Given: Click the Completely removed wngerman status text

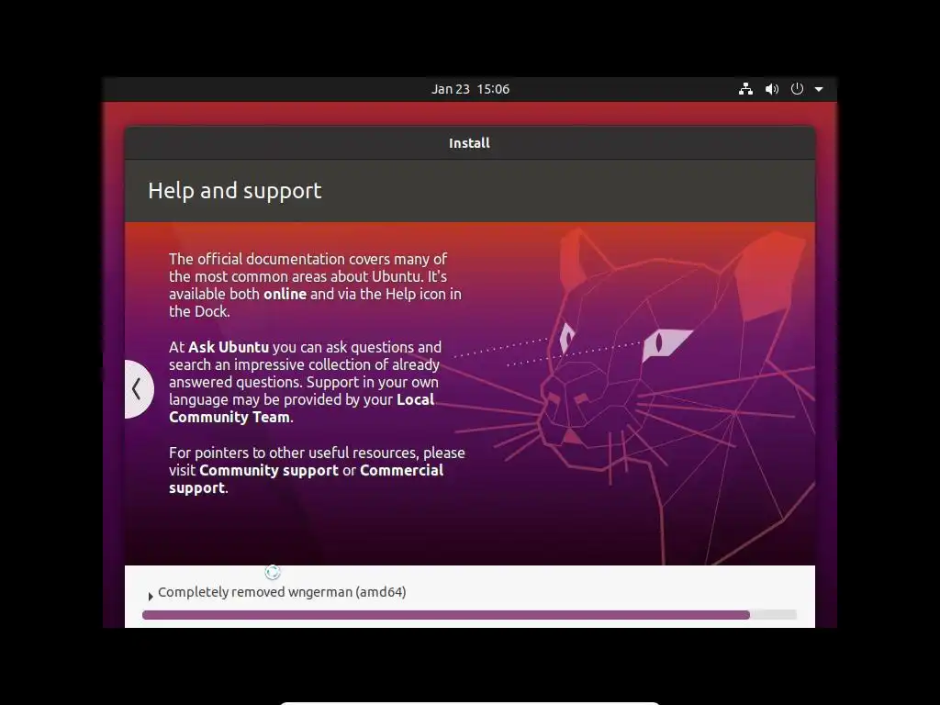Looking at the screenshot, I should (282, 592).
